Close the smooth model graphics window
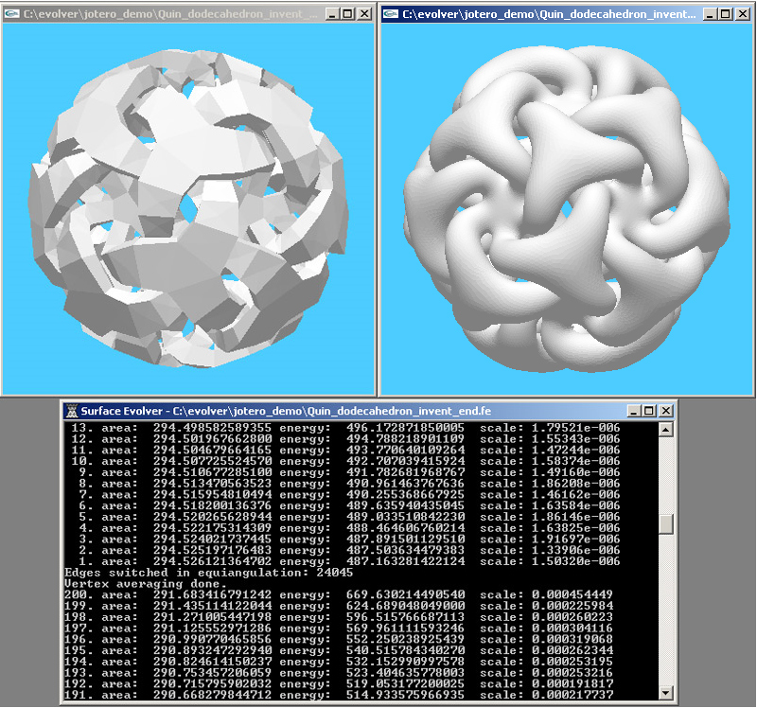The width and height of the screenshot is (757, 708). (x=742, y=14)
